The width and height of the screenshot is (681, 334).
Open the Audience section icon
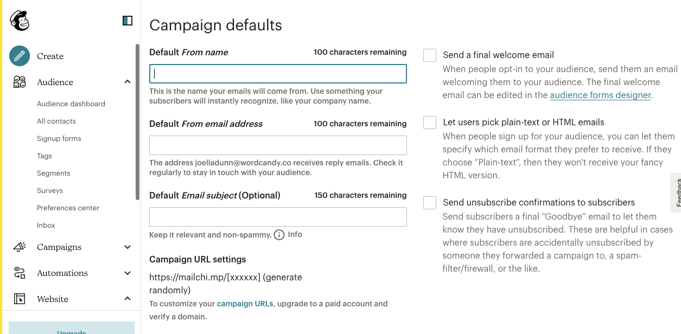coord(19,82)
